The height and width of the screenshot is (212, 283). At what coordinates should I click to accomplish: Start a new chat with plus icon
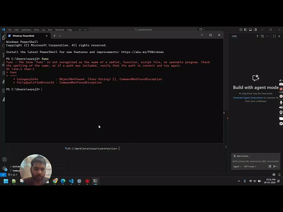coord(257,36)
